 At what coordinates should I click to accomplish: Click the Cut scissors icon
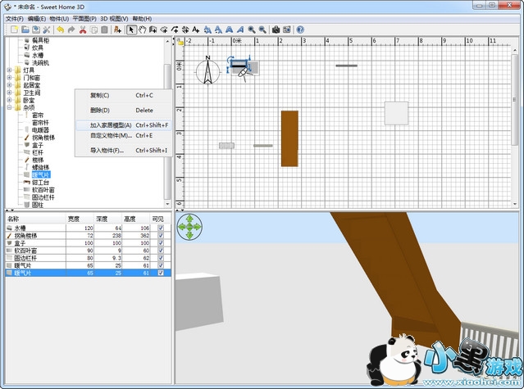coord(83,29)
